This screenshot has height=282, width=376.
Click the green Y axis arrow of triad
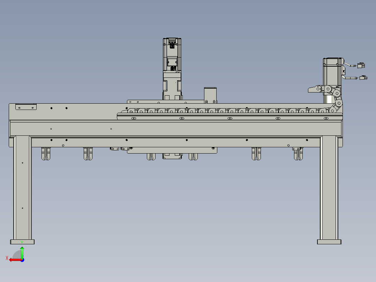point(22,252)
